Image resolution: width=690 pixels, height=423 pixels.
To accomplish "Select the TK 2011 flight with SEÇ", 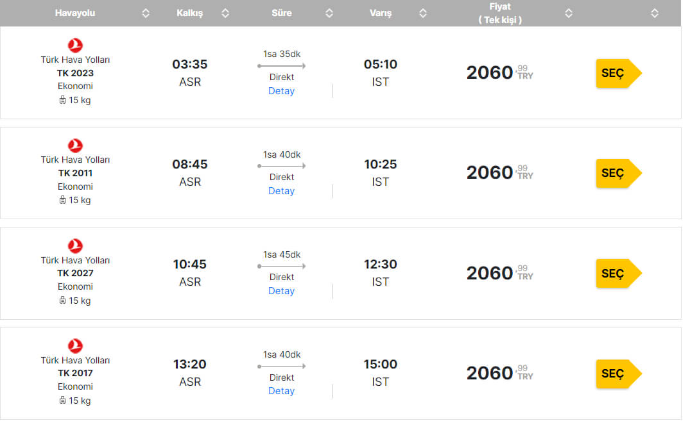I will click(x=619, y=174).
